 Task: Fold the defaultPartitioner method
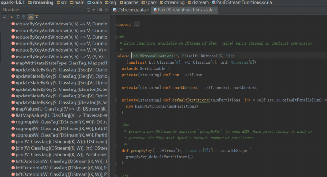(116, 100)
